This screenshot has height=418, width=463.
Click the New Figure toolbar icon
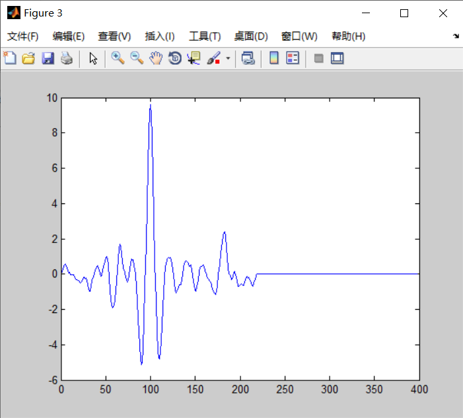pyautogui.click(x=10, y=58)
